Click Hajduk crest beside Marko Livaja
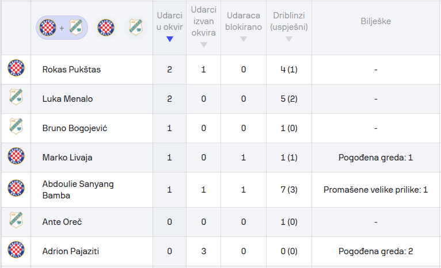441x268 pixels. pos(16,156)
